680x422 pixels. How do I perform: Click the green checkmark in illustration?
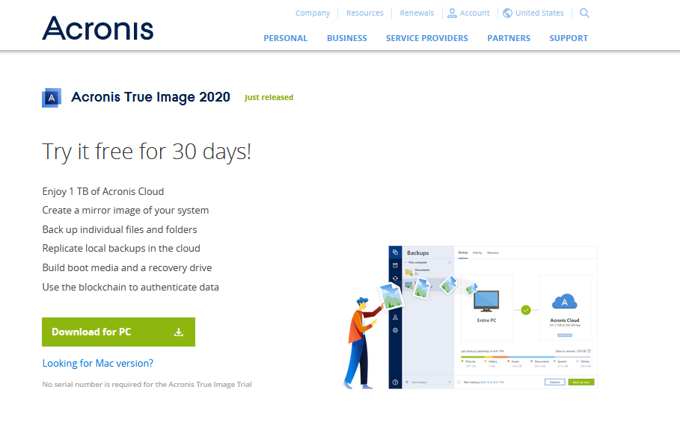coord(526,310)
